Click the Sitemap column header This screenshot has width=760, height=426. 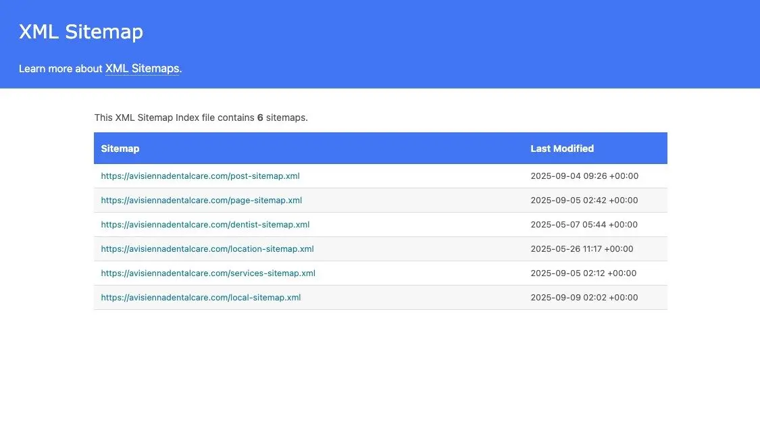tap(120, 149)
